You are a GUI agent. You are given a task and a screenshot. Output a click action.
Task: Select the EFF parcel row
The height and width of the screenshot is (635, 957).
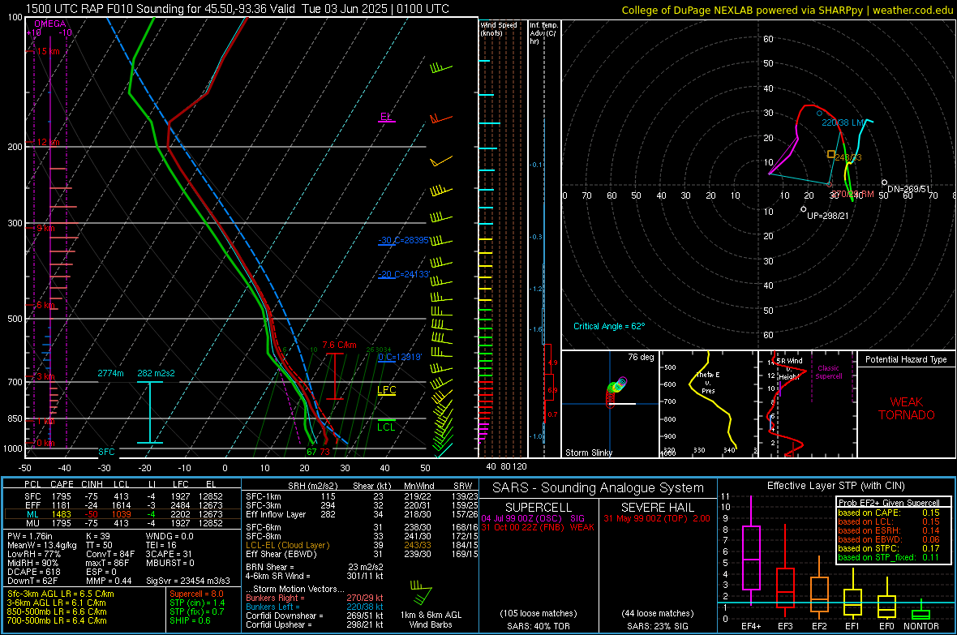tap(122, 505)
